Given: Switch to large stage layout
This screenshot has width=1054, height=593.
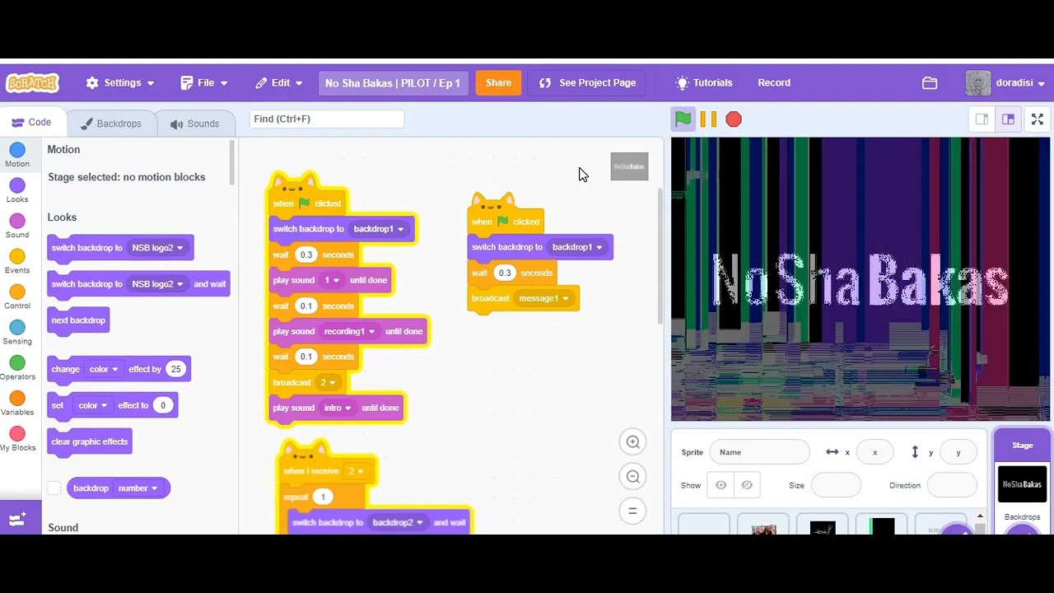Looking at the screenshot, I should pyautogui.click(x=1008, y=119).
